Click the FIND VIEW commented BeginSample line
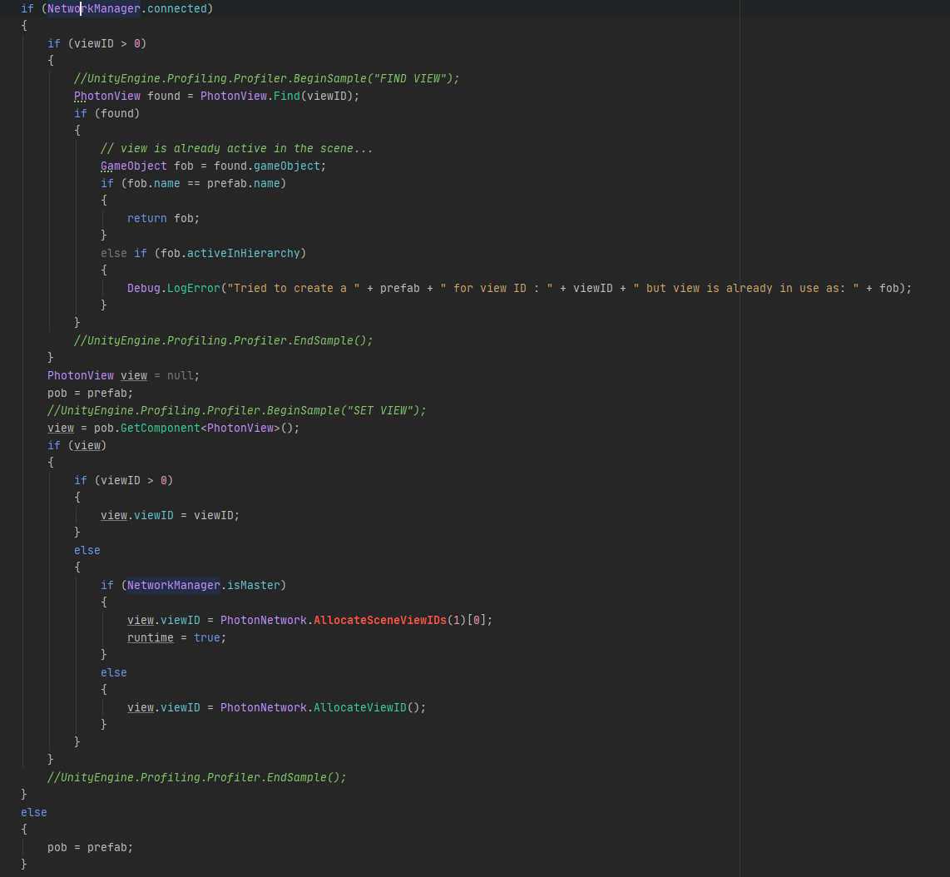Screen dimensions: 950x877 [266, 78]
